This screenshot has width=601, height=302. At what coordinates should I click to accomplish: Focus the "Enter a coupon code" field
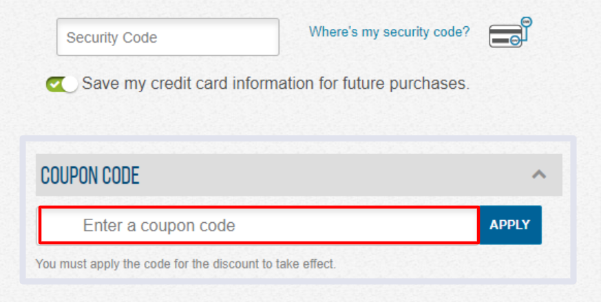click(258, 225)
